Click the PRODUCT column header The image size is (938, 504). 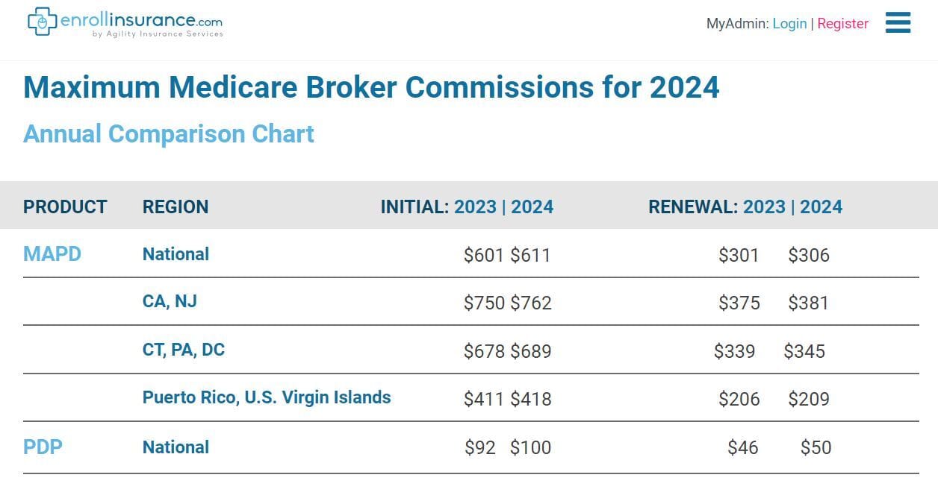pyautogui.click(x=65, y=207)
